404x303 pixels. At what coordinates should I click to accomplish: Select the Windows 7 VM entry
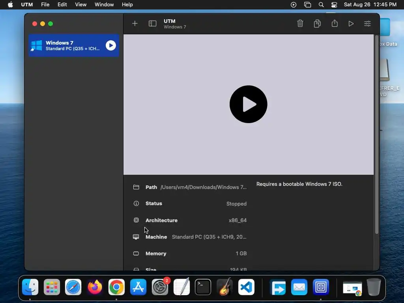[x=74, y=45]
